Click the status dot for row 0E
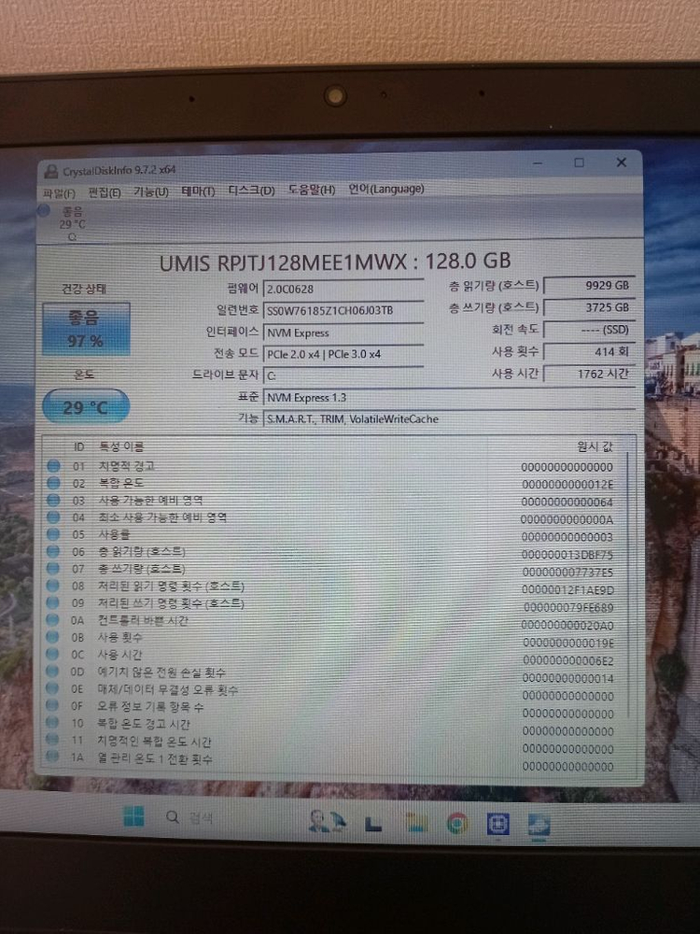 tap(53, 688)
